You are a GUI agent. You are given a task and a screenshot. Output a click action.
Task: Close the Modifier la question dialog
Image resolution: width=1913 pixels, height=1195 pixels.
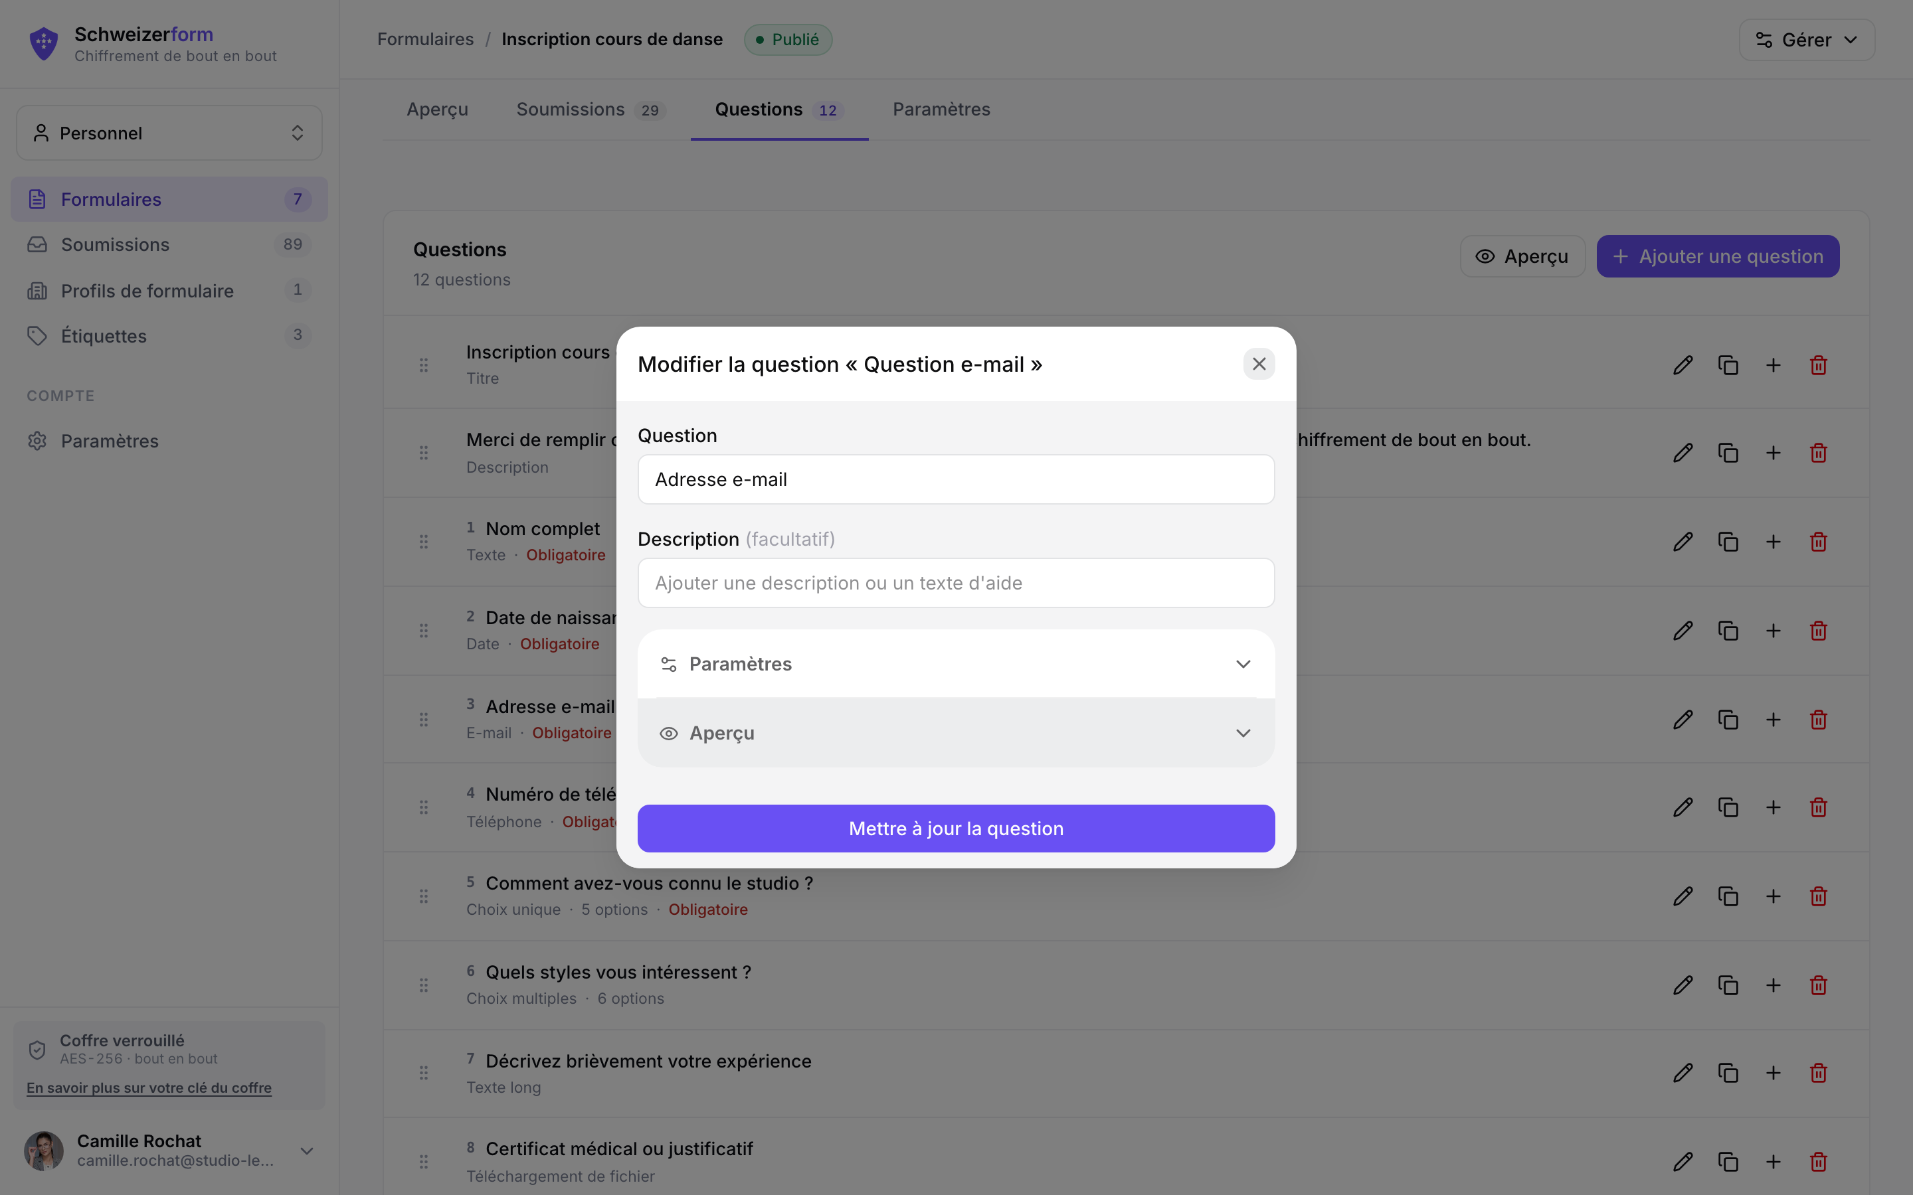[1259, 364]
